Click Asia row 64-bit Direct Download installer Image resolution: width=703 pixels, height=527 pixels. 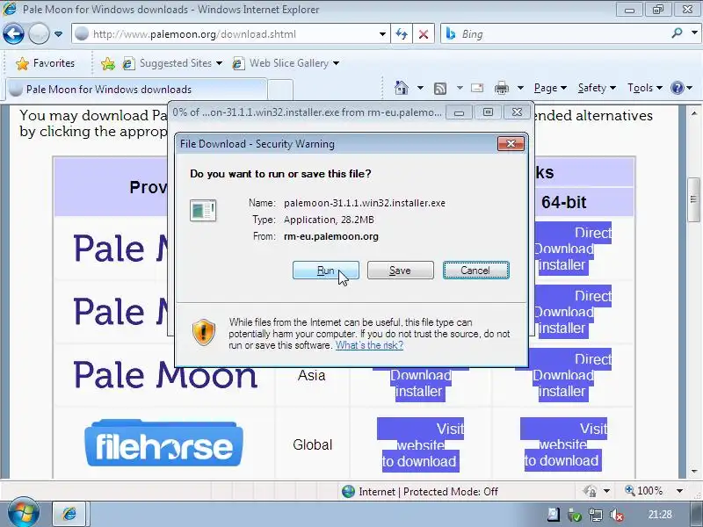(x=564, y=375)
